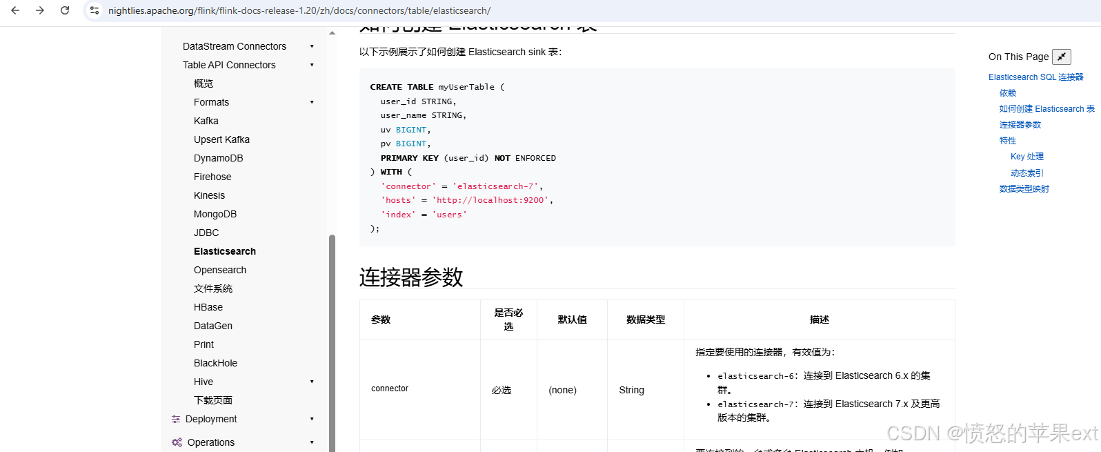Click the browser forward arrow
The height and width of the screenshot is (452, 1101).
click(x=40, y=10)
